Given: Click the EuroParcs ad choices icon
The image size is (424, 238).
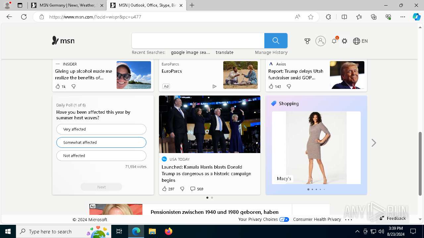Looking at the screenshot, I should coord(214,86).
